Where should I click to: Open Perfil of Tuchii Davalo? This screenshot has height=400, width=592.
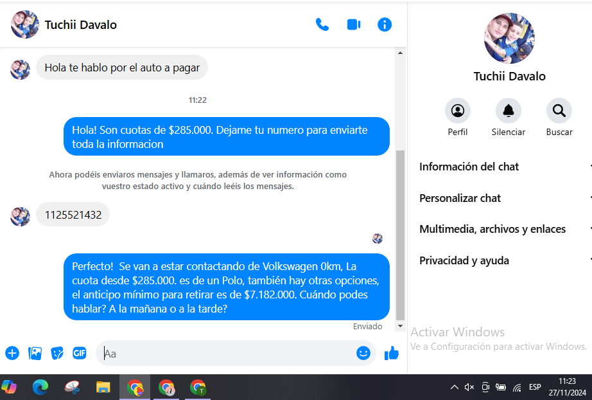tap(457, 111)
